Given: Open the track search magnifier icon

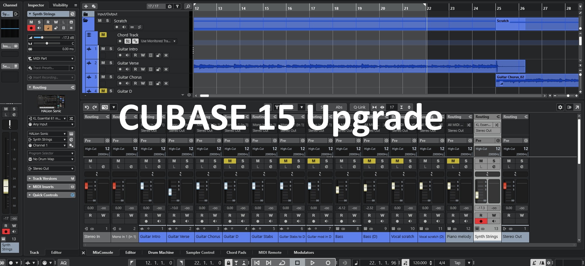Looking at the screenshot, I should coord(188,6).
